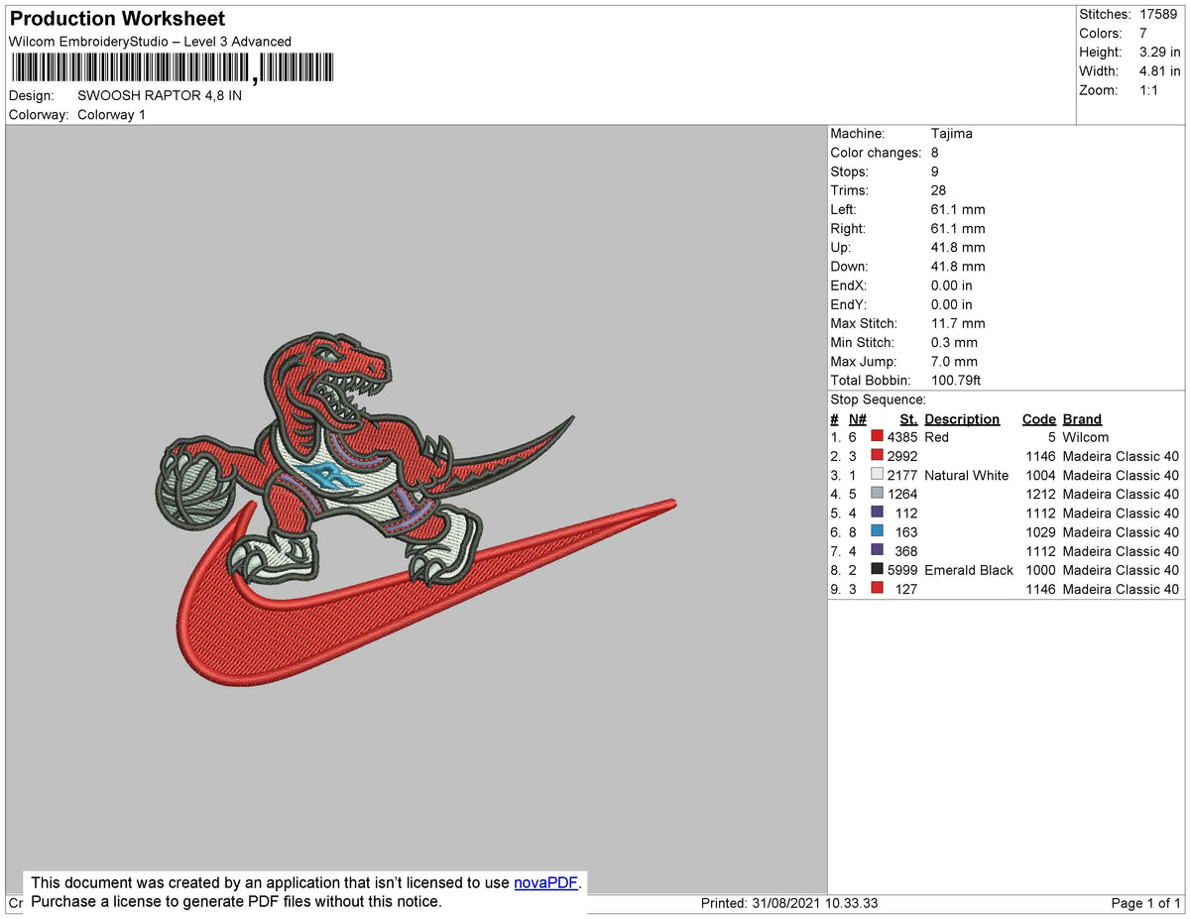The height and width of the screenshot is (919, 1190).
Task: Click the swatch next to 368
Action: tap(877, 550)
